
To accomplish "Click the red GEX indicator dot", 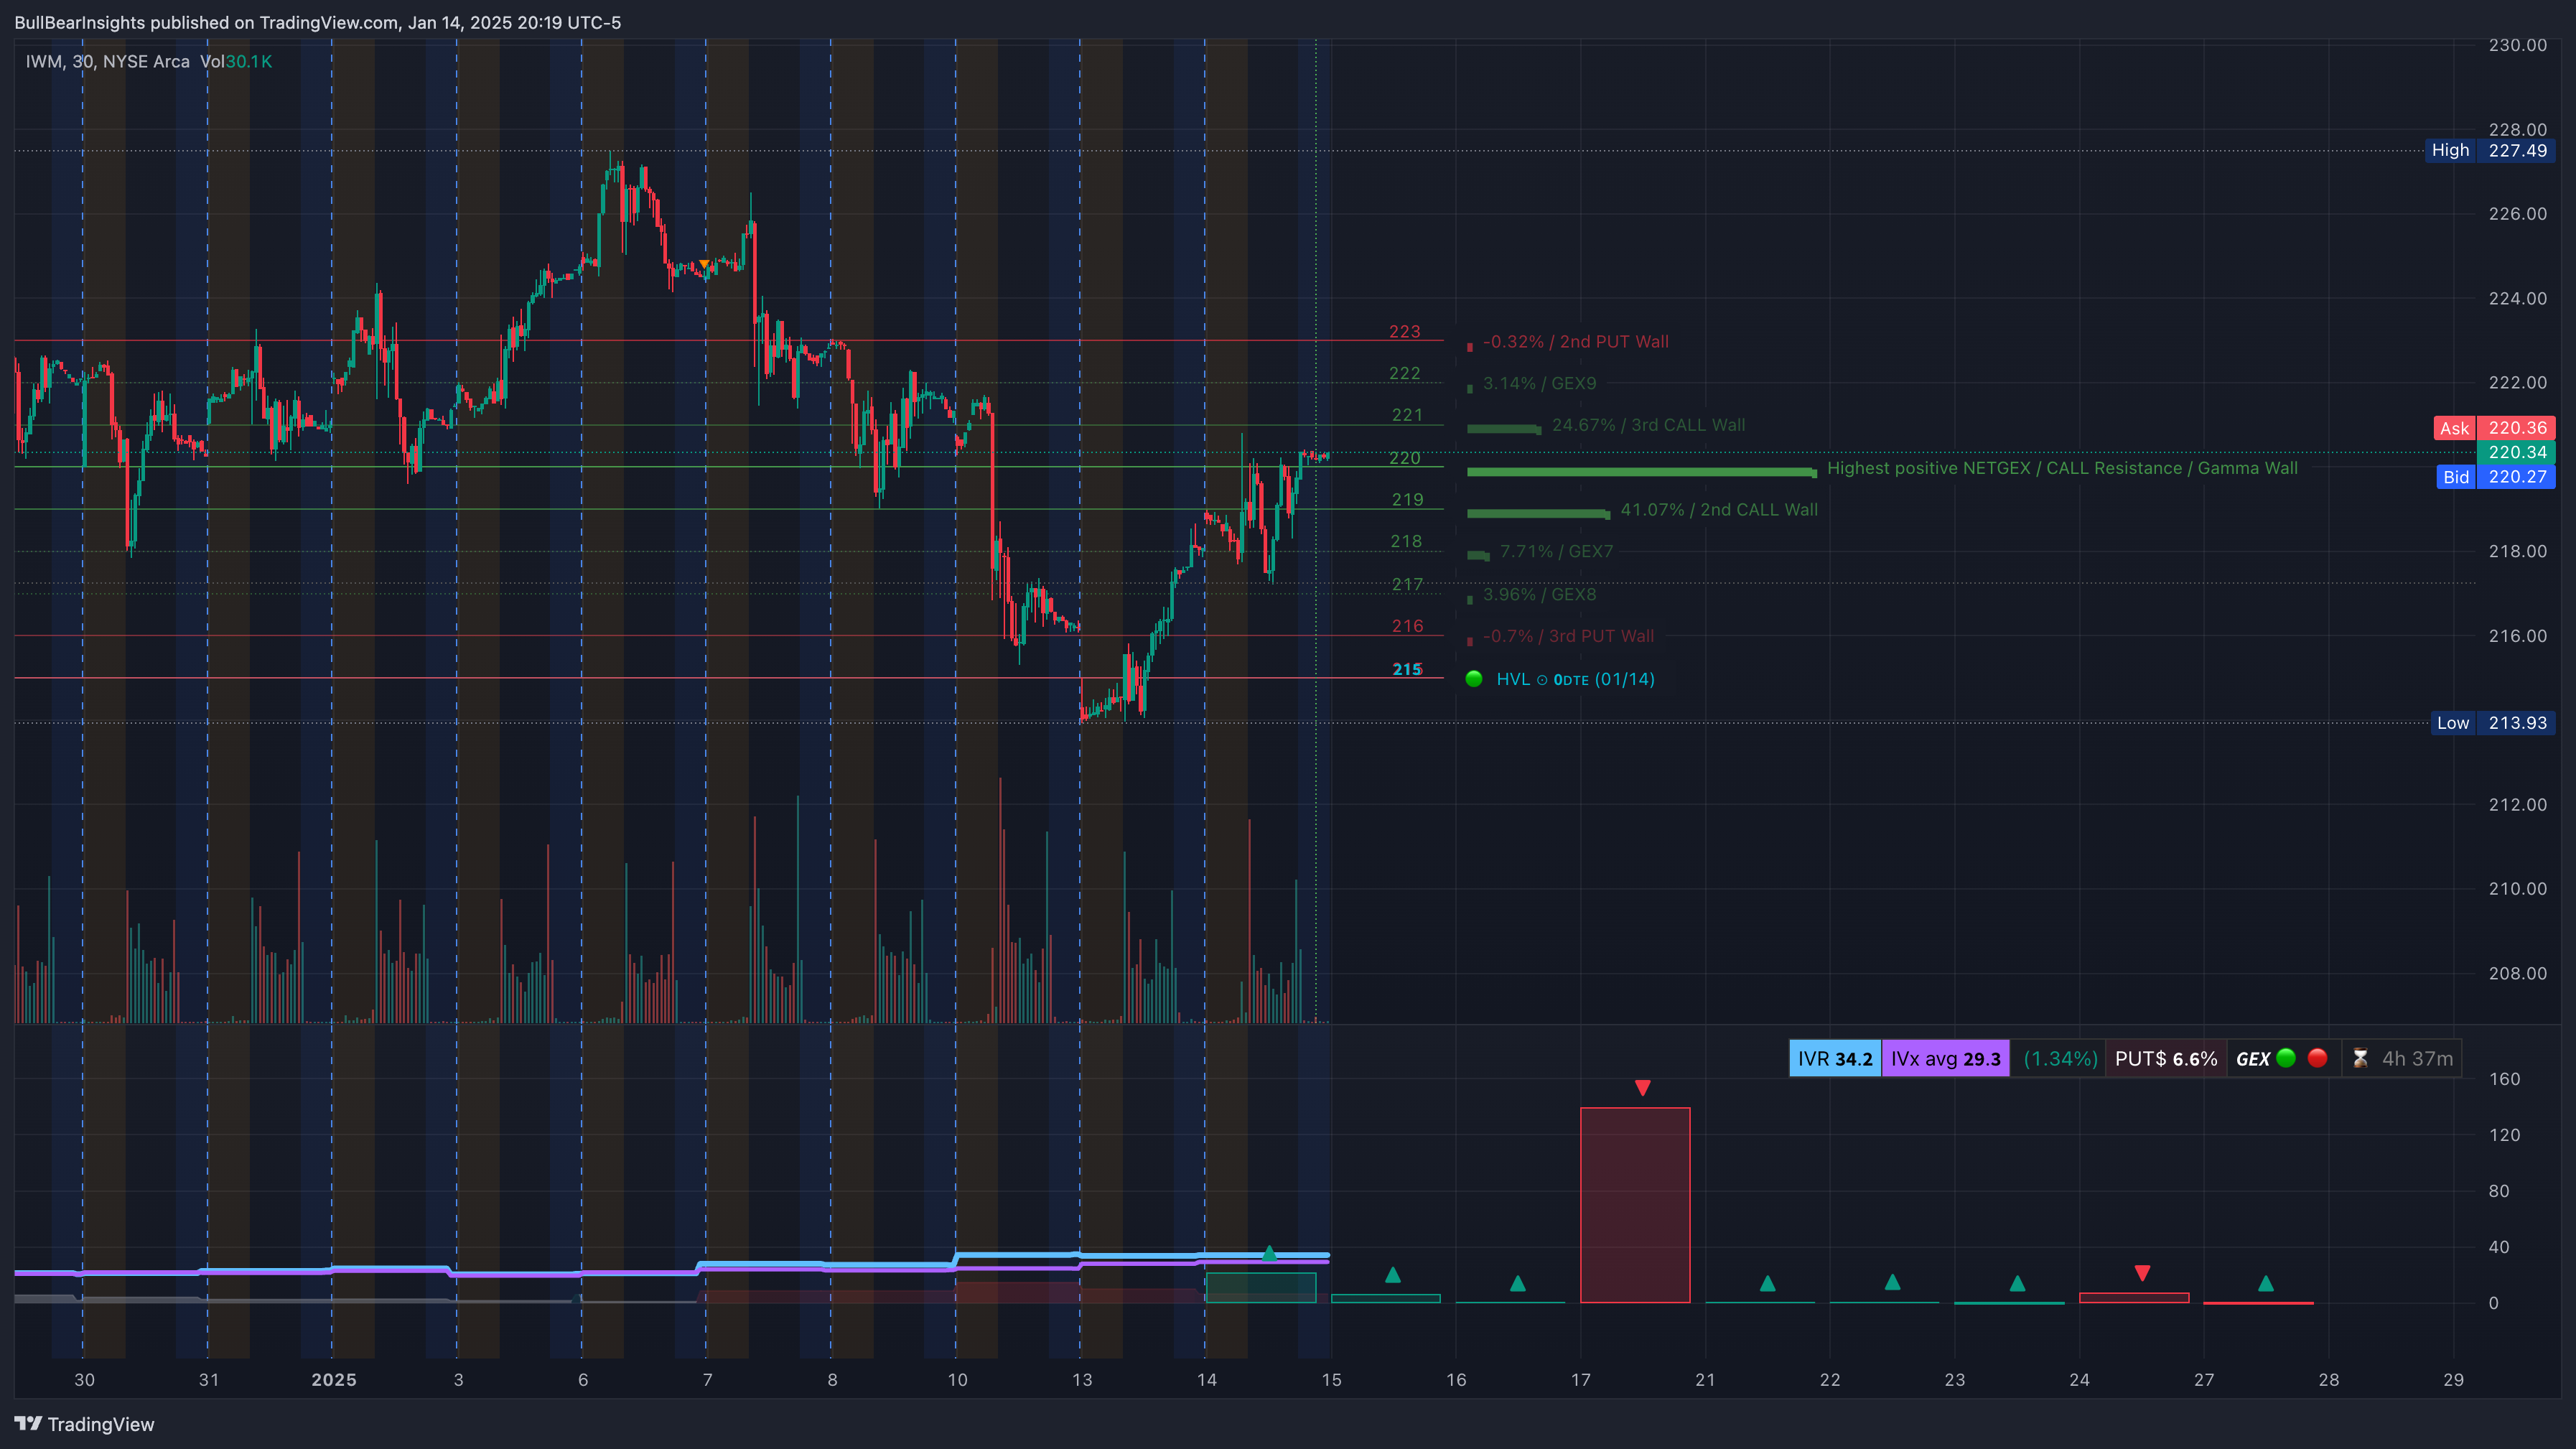I will coord(2317,1058).
